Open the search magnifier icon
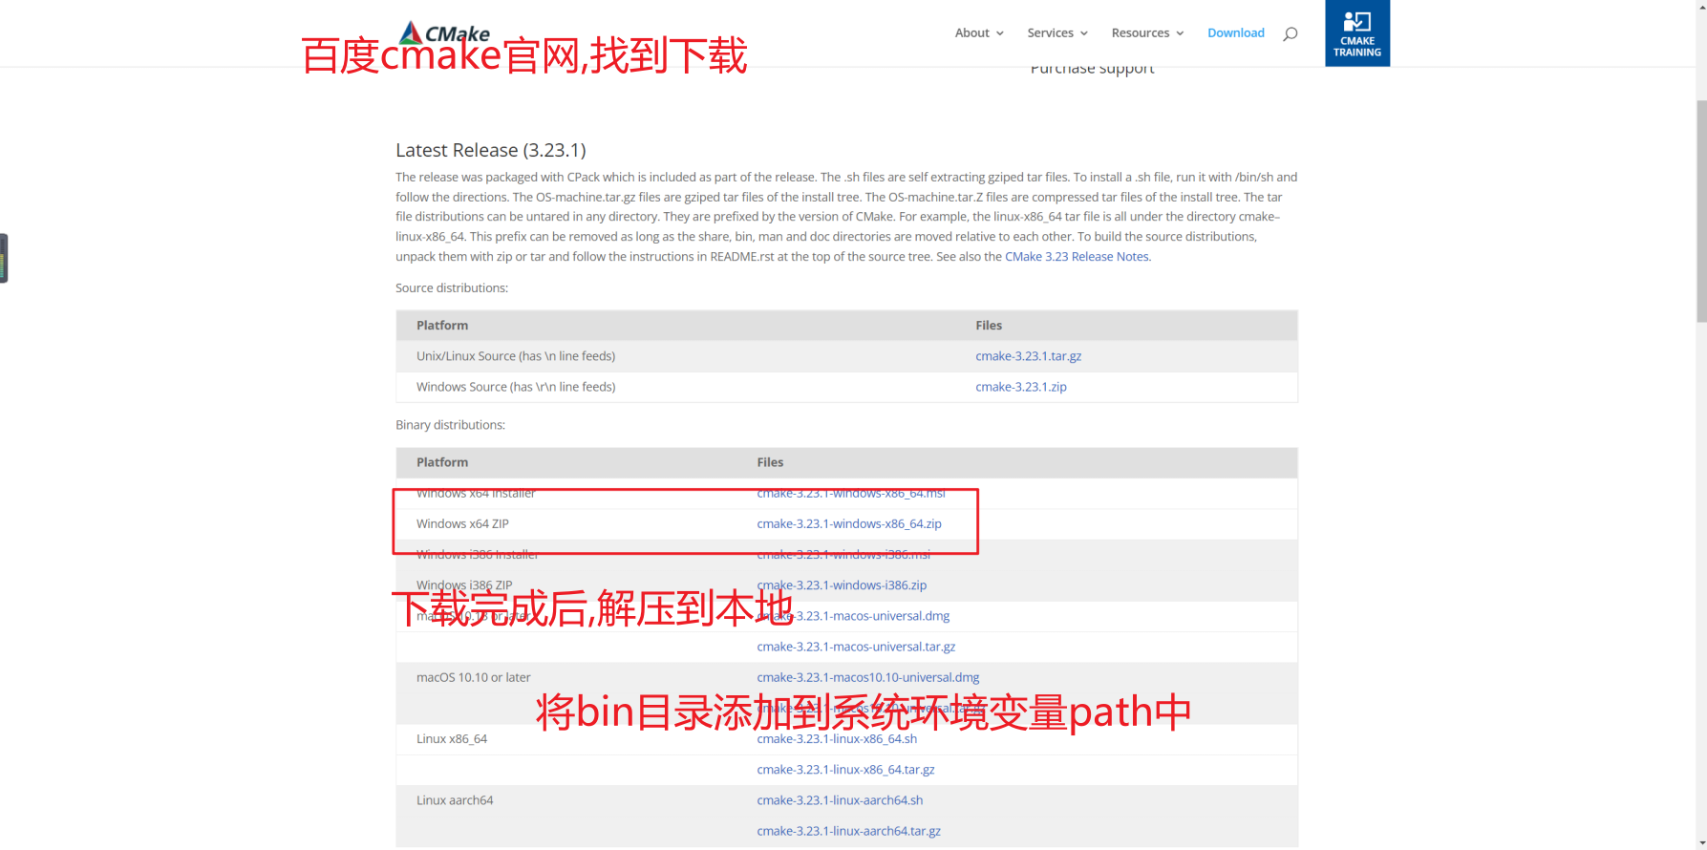Screen dimensions: 1707x850 [1290, 33]
